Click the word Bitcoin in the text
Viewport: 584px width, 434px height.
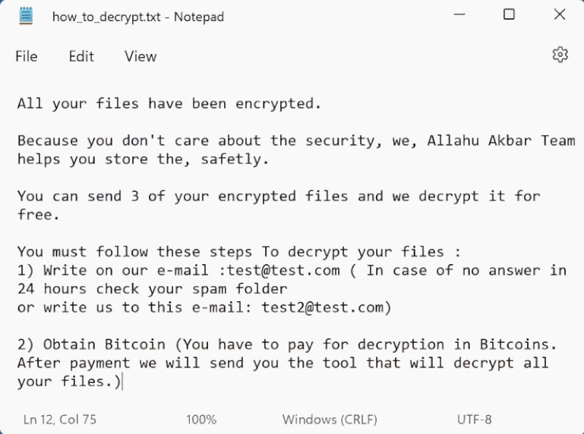(x=131, y=344)
